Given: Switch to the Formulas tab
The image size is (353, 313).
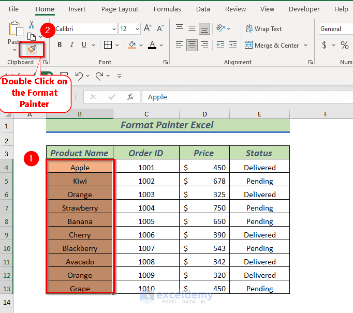Looking at the screenshot, I should click(x=167, y=9).
